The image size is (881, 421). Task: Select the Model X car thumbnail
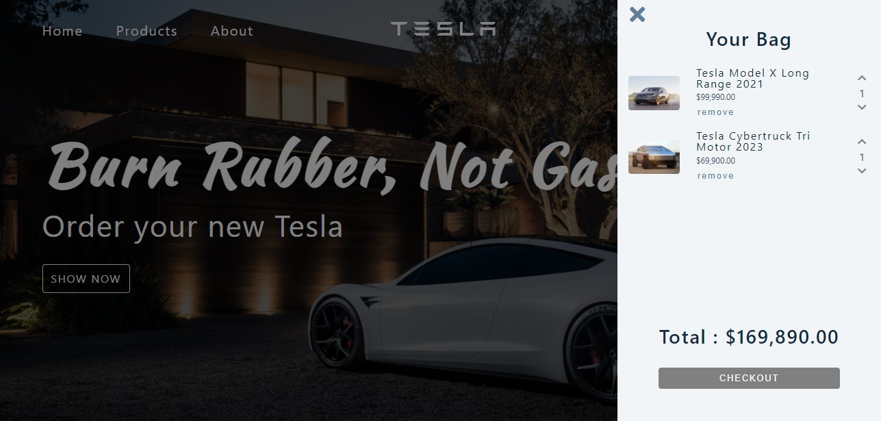(x=654, y=93)
